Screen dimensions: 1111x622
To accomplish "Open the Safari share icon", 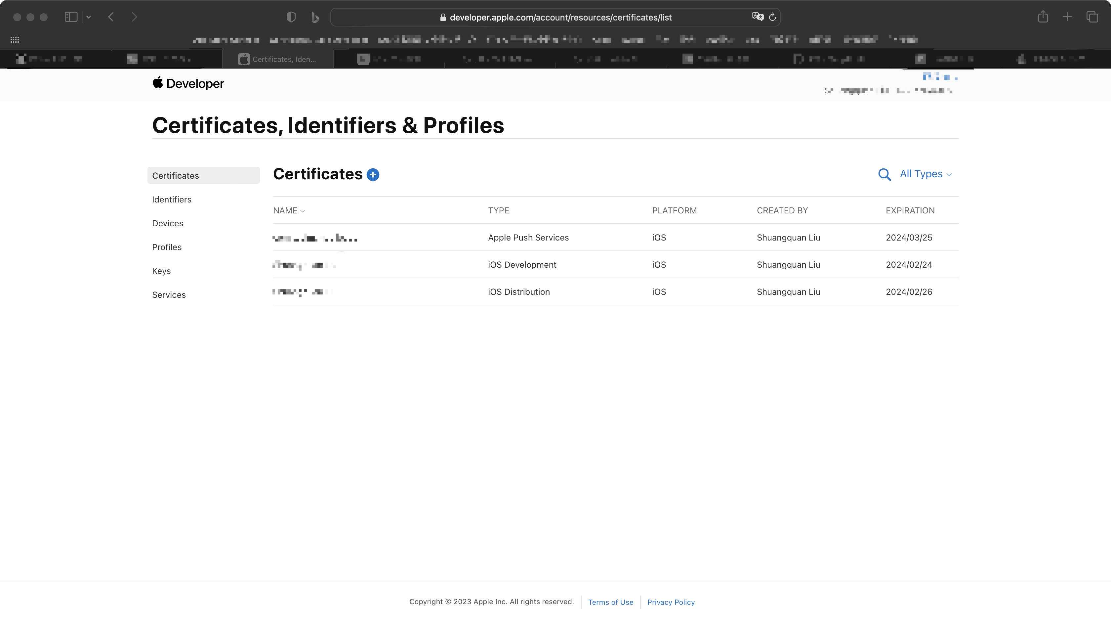I will [1043, 17].
